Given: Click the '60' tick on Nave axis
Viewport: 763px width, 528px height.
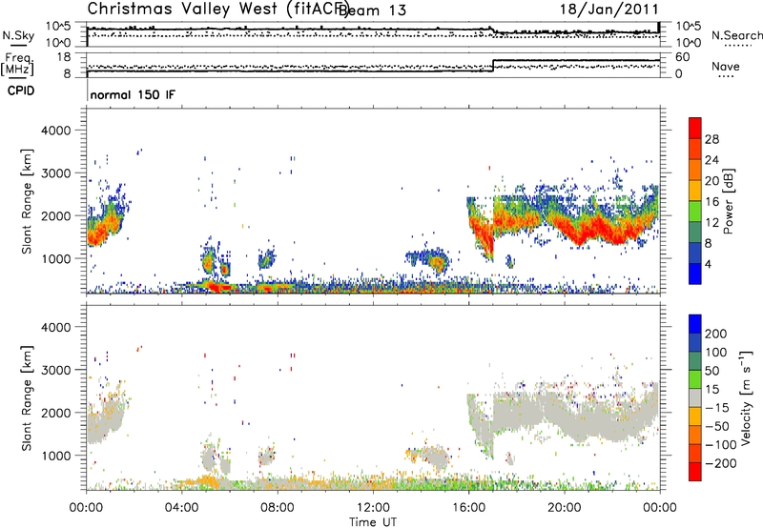Looking at the screenshot, I should [682, 57].
